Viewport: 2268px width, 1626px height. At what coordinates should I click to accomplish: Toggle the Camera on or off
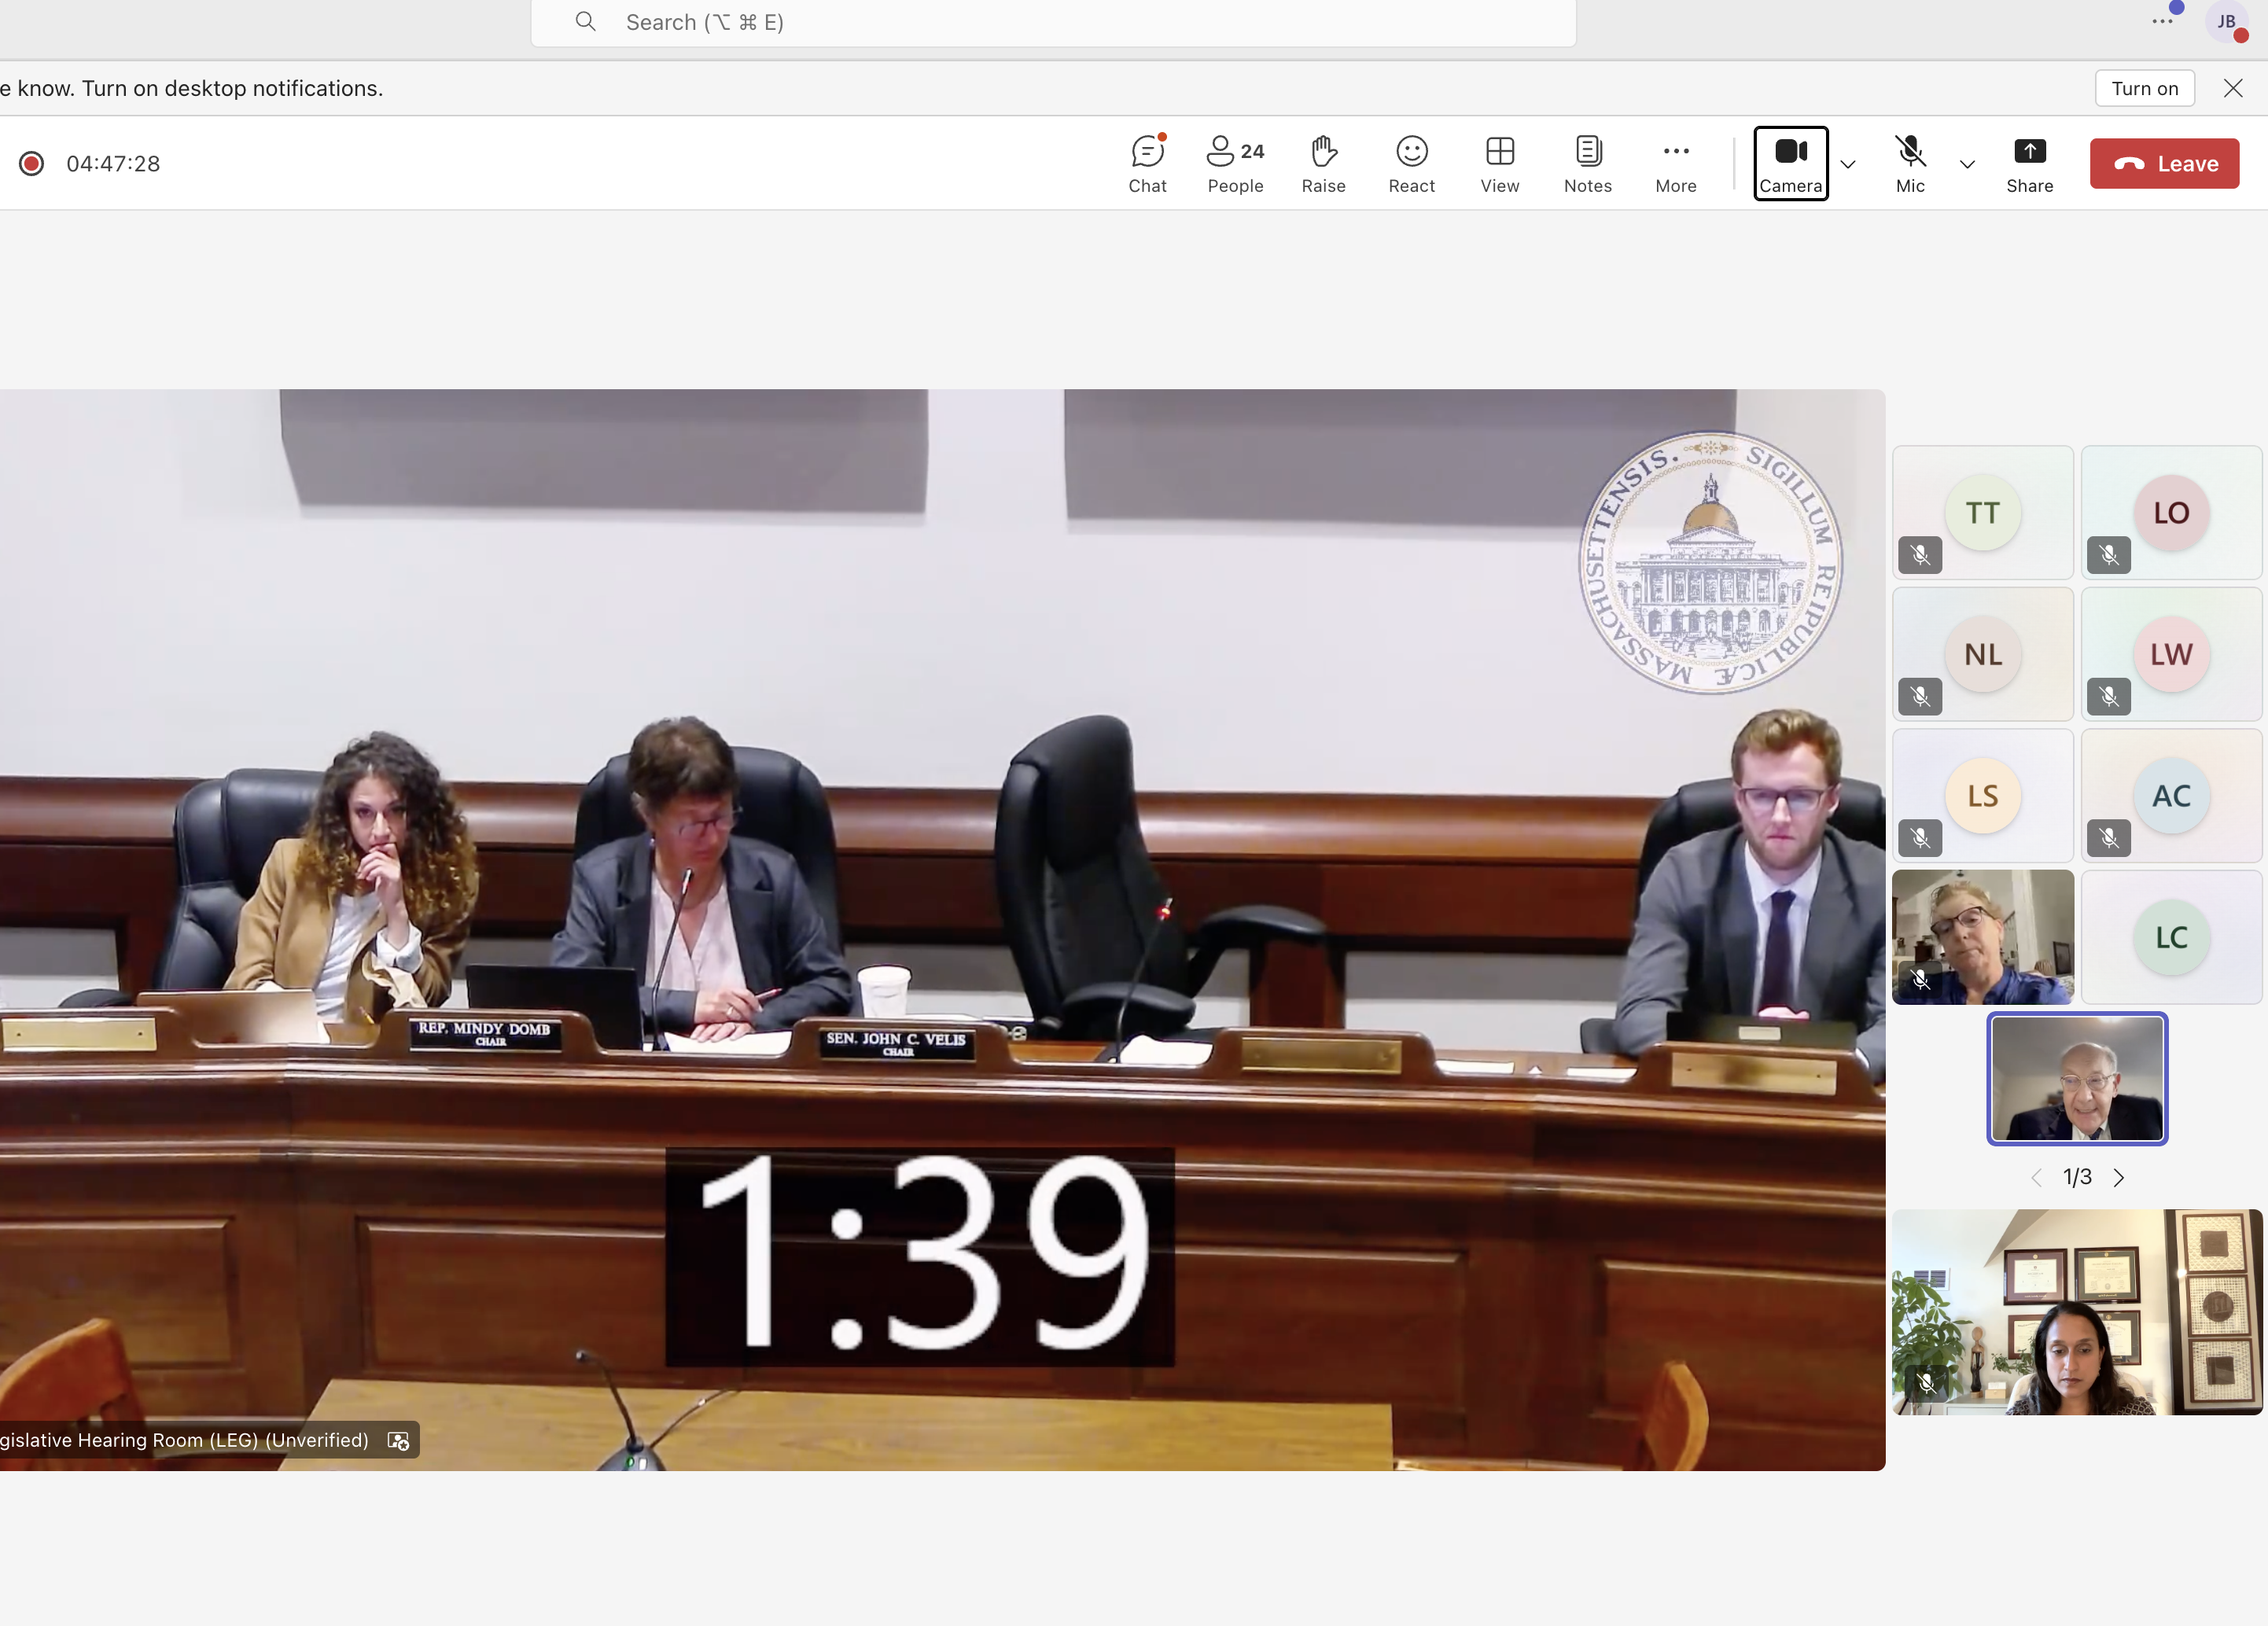[x=1790, y=163]
